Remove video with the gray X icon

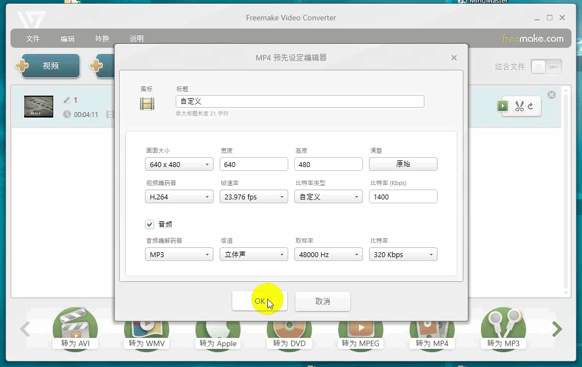click(x=551, y=95)
